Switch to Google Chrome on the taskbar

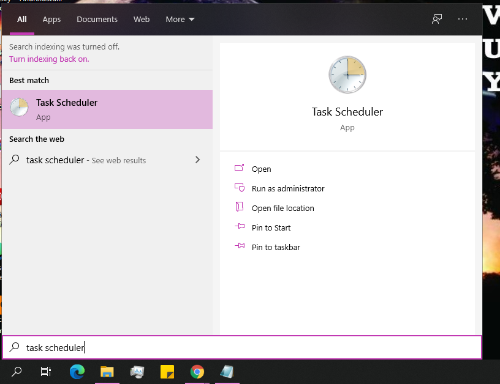[197, 372]
